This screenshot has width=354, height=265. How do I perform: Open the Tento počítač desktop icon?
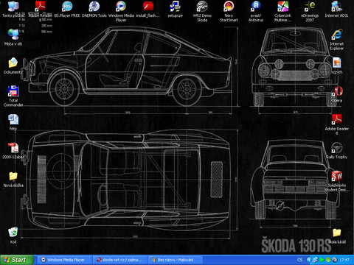tap(13, 7)
